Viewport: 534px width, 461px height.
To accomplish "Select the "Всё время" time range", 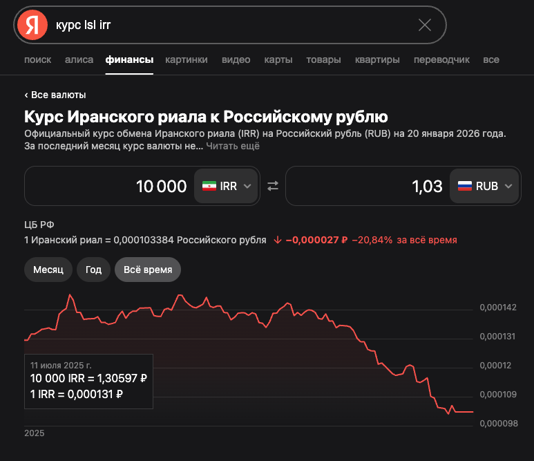I will pos(148,270).
